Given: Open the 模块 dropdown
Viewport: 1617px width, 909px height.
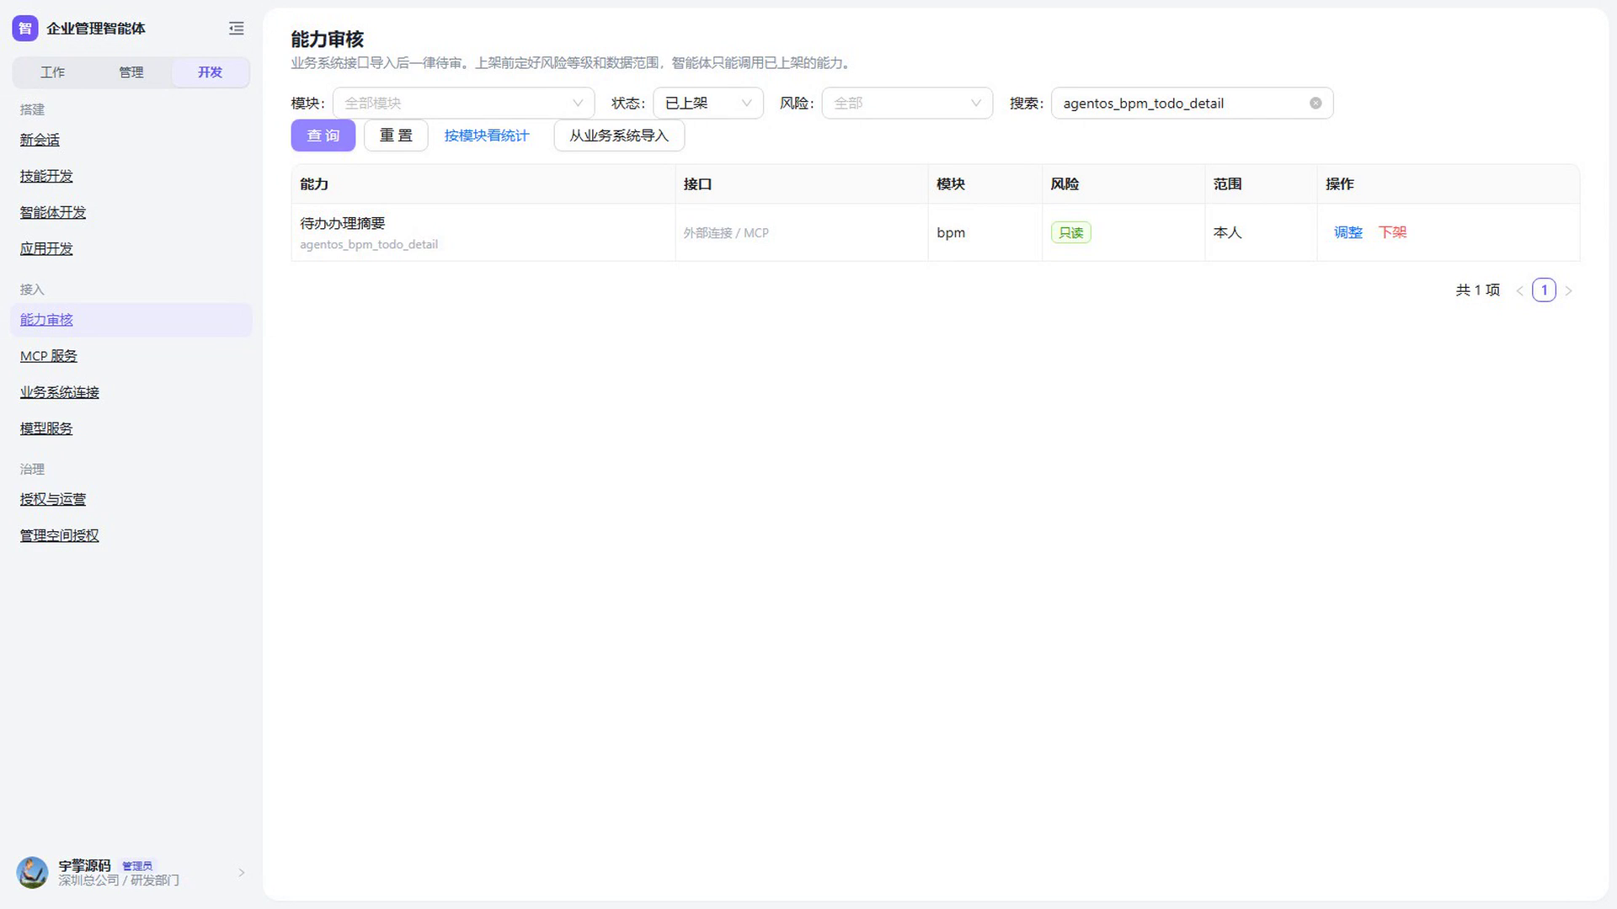Looking at the screenshot, I should click(x=464, y=104).
